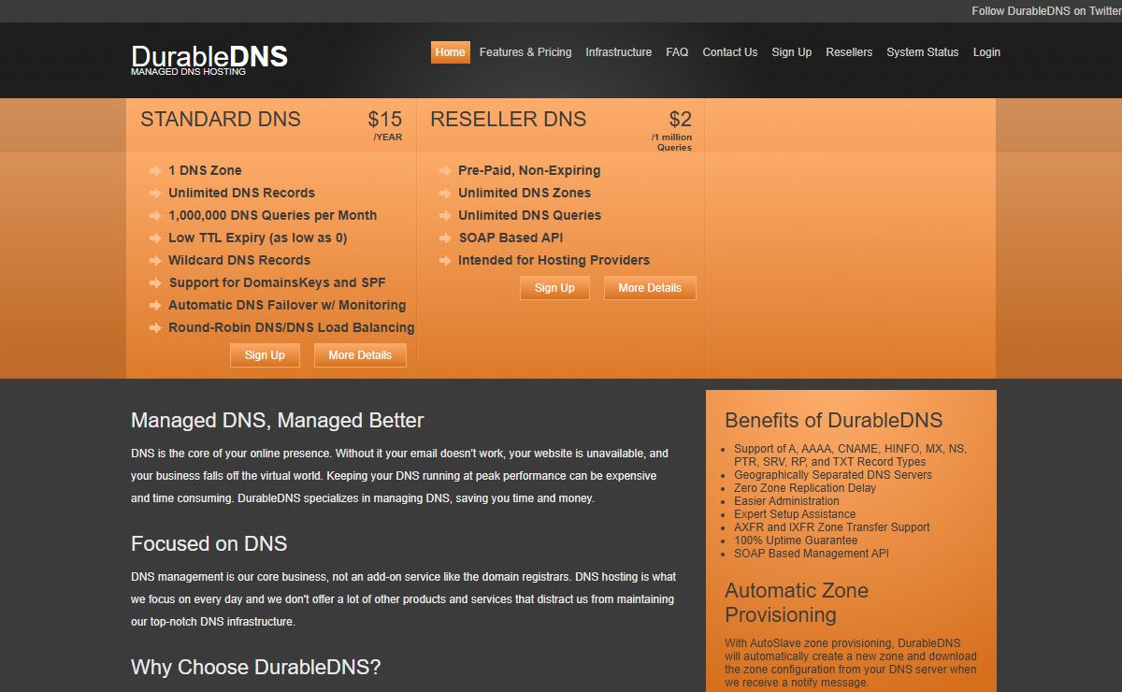Click arrow bullet beside Intended for Hosting Providers
The image size is (1122, 692).
[x=445, y=261]
